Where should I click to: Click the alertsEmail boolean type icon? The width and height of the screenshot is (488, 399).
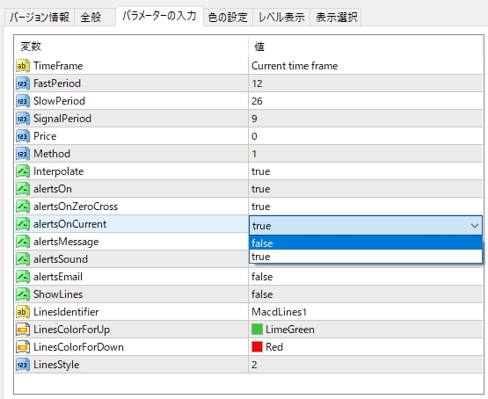[23, 277]
